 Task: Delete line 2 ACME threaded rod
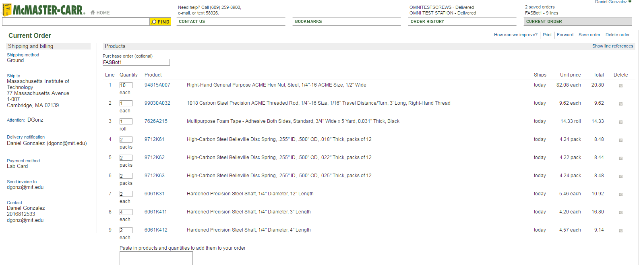[621, 104]
